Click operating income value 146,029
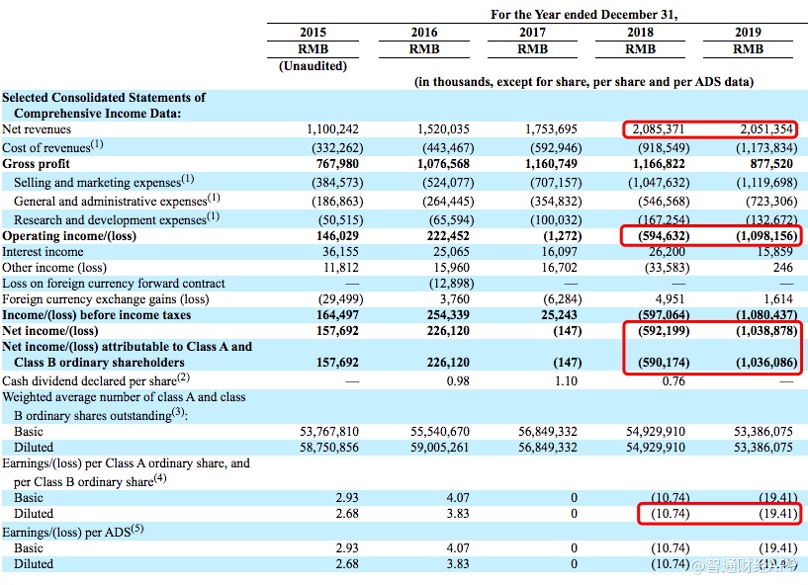 pos(337,236)
